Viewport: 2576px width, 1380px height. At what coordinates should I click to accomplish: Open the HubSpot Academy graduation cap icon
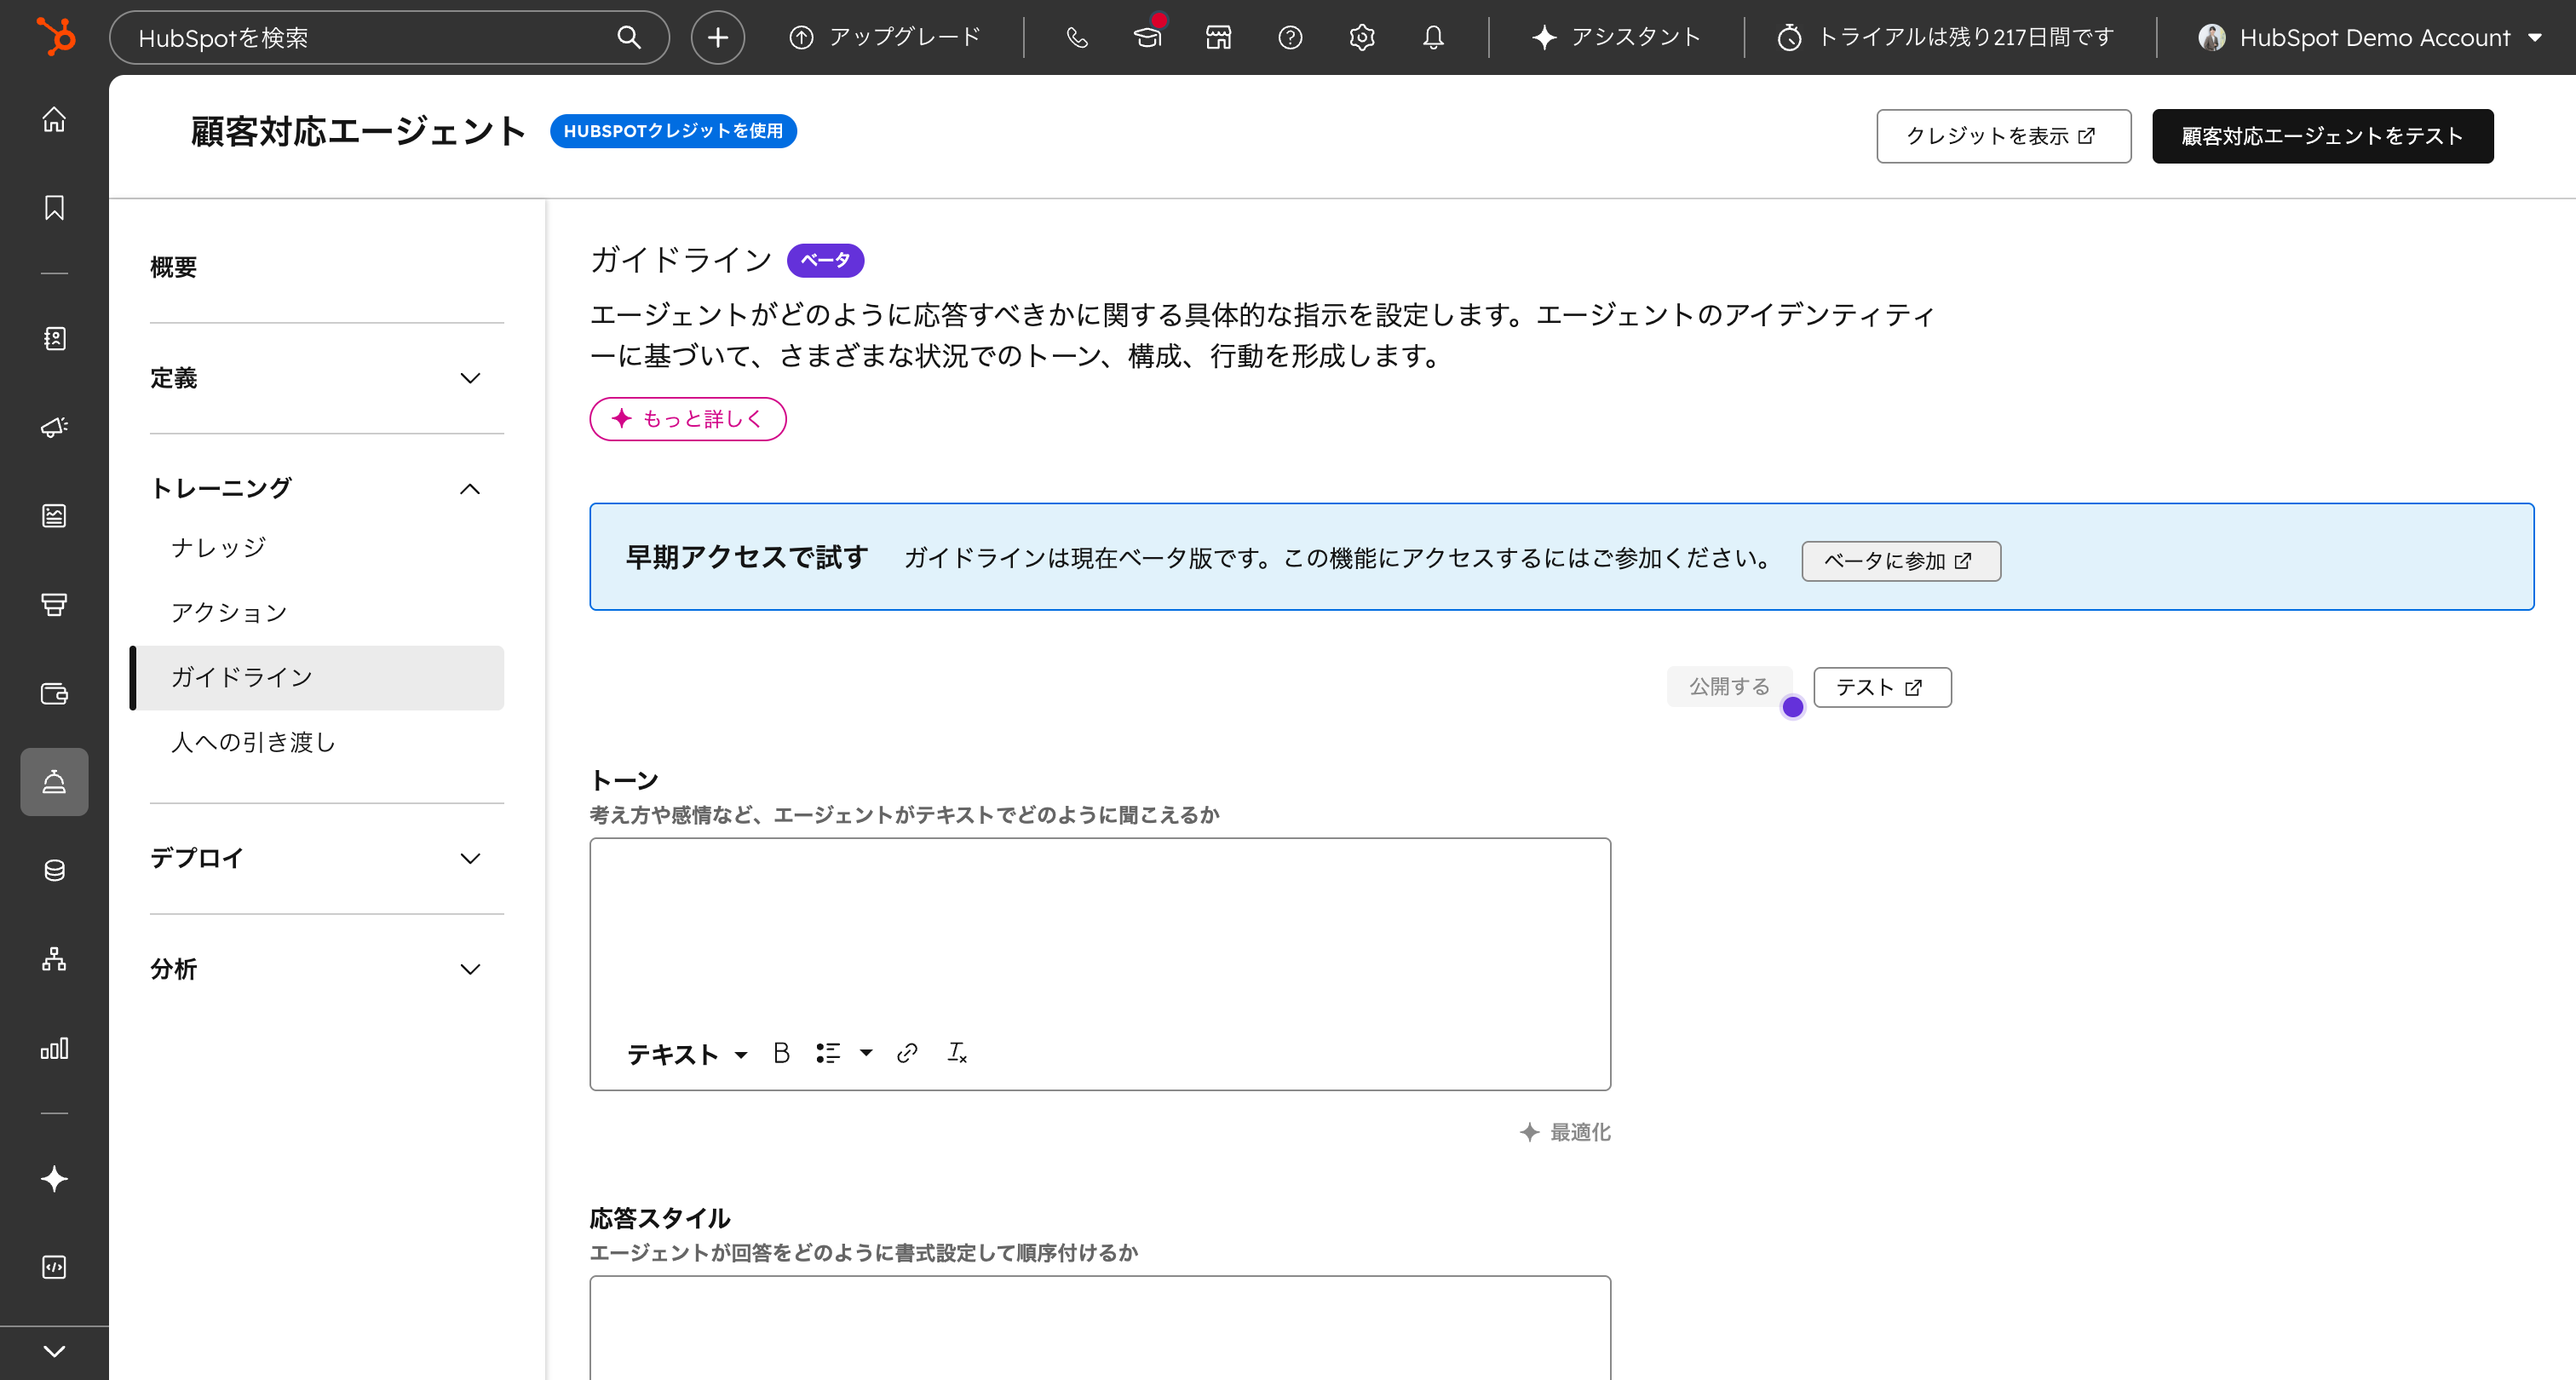[1147, 37]
